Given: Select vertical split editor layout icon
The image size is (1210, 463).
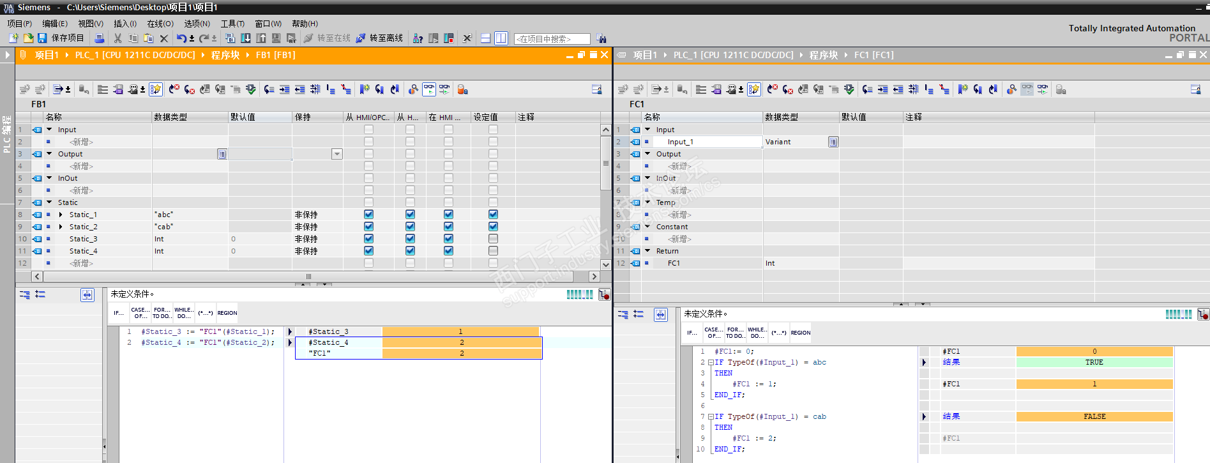Looking at the screenshot, I should click(501, 38).
